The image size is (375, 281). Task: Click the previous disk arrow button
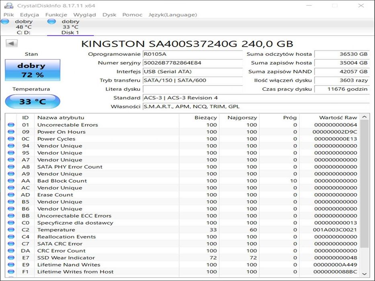[12, 43]
